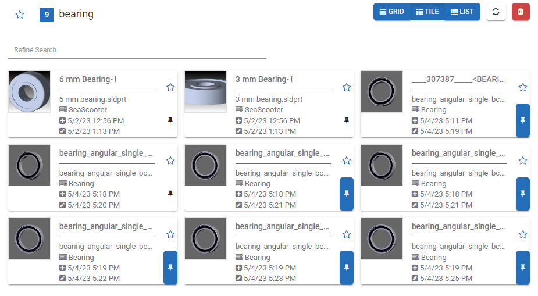Favorite the bearing search with header star
The height and width of the screenshot is (296, 538).
pos(20,15)
